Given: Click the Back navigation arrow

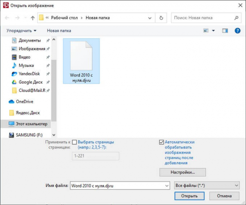Looking at the screenshot, I should [x=7, y=18].
